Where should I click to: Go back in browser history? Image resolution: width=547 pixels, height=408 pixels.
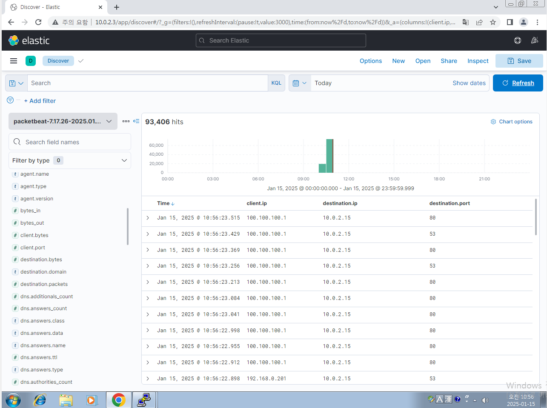(11, 22)
